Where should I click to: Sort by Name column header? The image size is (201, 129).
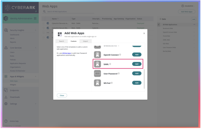tap(55, 19)
